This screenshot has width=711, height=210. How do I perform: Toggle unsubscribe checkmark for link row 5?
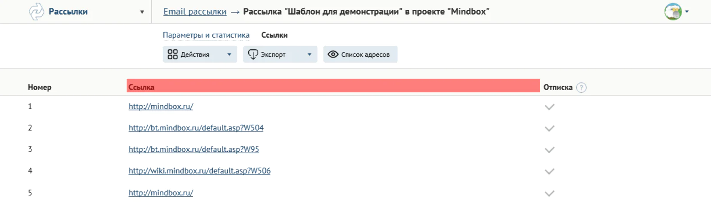pyautogui.click(x=549, y=193)
